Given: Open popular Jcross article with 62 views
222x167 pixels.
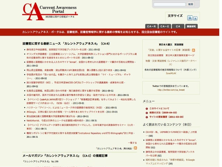Looking at the screenshot, I should 171,144.
